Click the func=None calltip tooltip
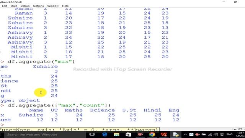 79,129
